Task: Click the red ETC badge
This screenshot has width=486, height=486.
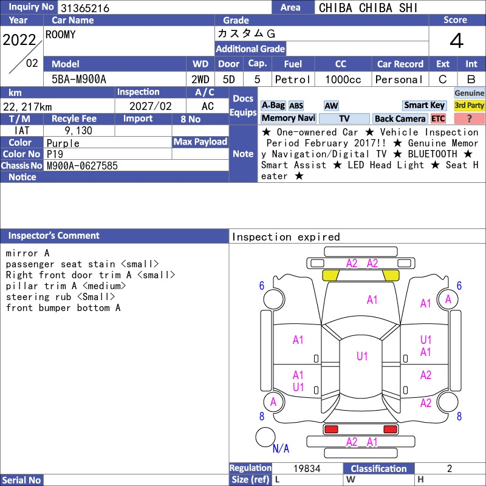Action: pyautogui.click(x=438, y=118)
